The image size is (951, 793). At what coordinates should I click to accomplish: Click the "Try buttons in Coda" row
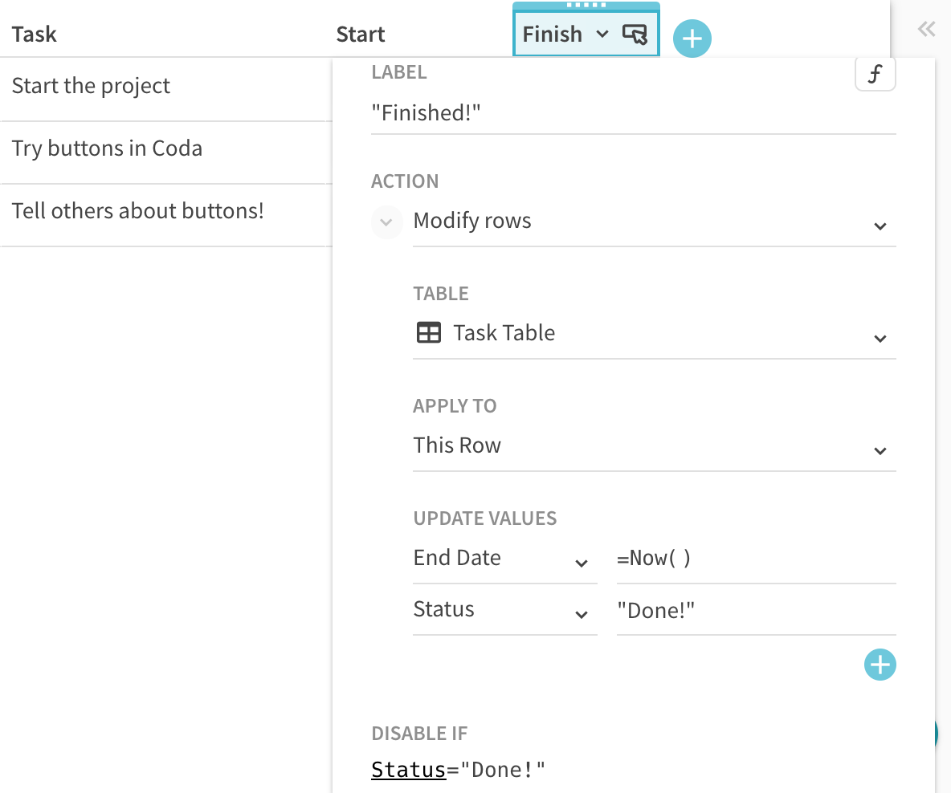(x=108, y=149)
